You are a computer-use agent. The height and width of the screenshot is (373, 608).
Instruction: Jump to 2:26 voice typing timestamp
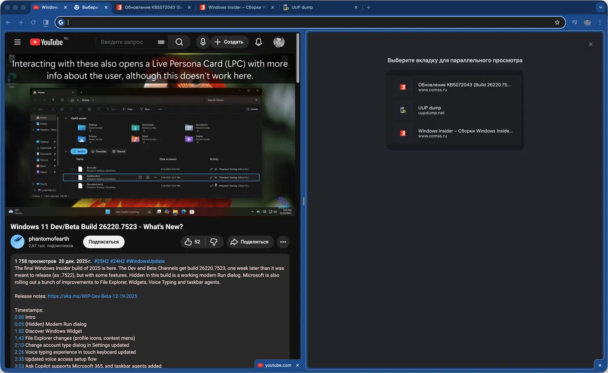point(19,352)
